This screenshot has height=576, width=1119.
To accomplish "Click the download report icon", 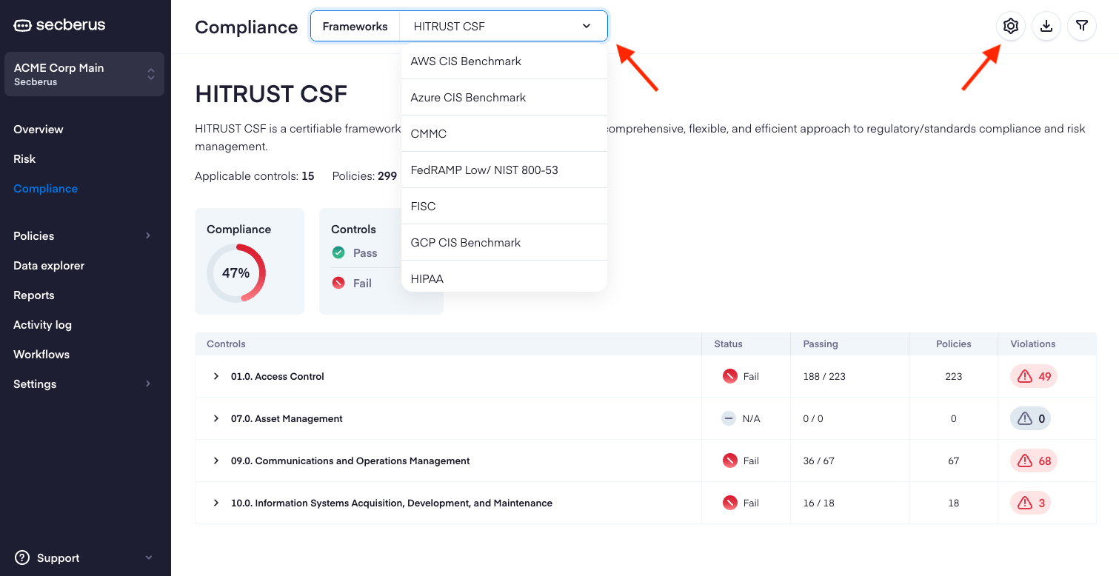I will point(1046,27).
